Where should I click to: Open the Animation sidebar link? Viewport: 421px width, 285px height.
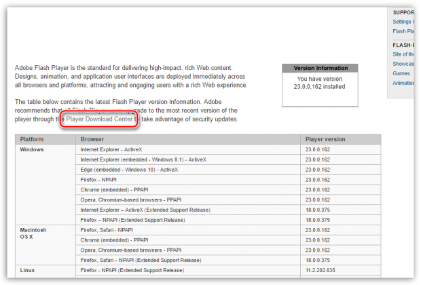point(403,83)
